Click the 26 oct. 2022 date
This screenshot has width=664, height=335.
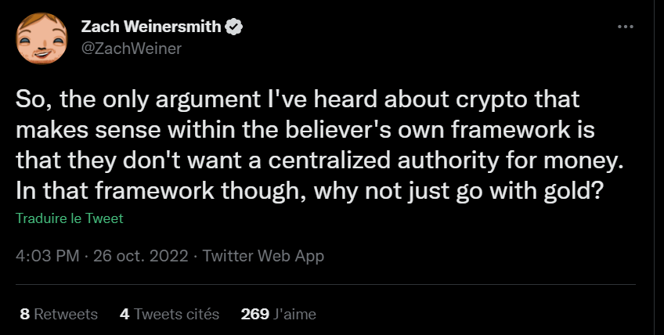tap(143, 256)
